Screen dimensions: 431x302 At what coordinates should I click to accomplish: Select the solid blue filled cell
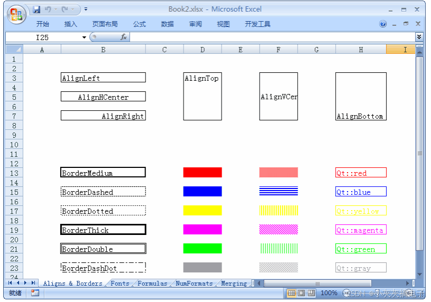(x=203, y=191)
